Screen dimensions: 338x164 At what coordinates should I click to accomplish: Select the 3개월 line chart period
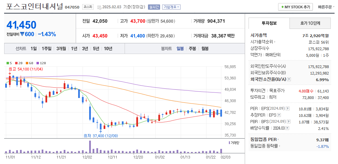(x=61, y=48)
